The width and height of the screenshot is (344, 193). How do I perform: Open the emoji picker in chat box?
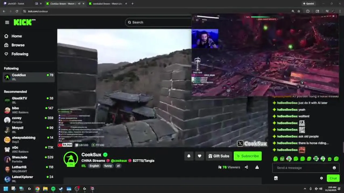coord(334,168)
